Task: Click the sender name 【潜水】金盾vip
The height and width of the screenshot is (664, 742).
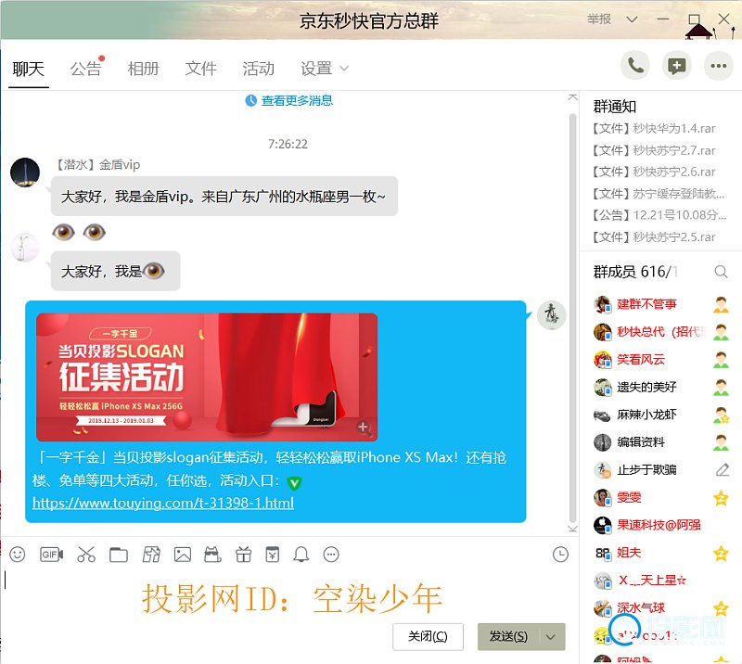Action: tap(96, 165)
